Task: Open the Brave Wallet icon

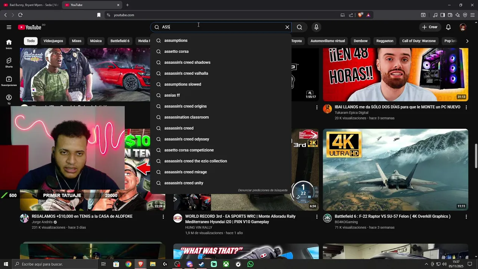Action: pyautogui.click(x=450, y=15)
